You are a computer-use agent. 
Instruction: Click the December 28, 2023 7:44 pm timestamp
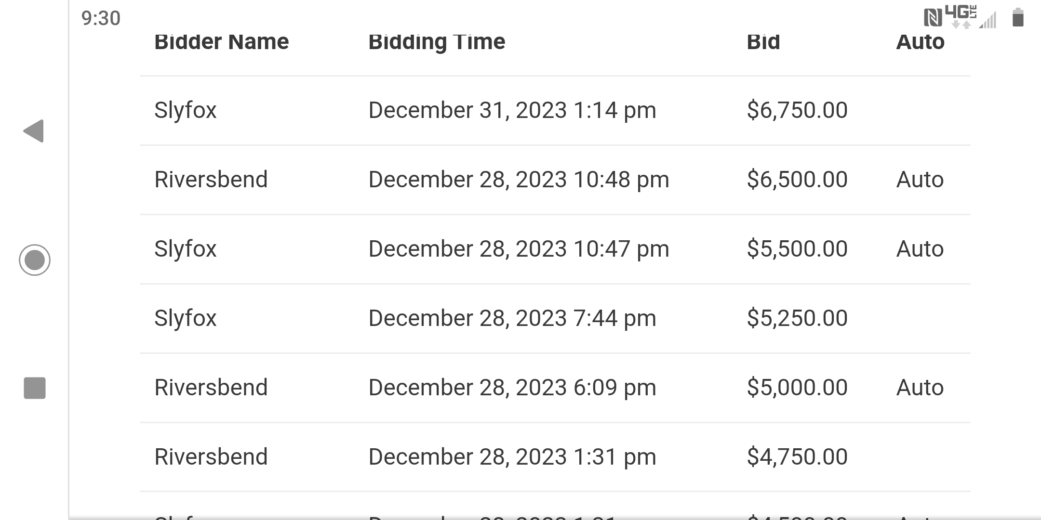[x=512, y=318]
